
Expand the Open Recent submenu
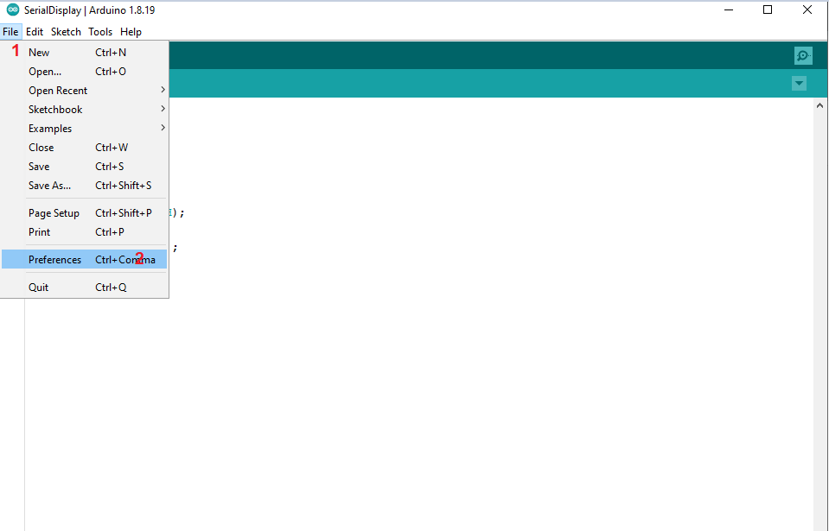85,91
